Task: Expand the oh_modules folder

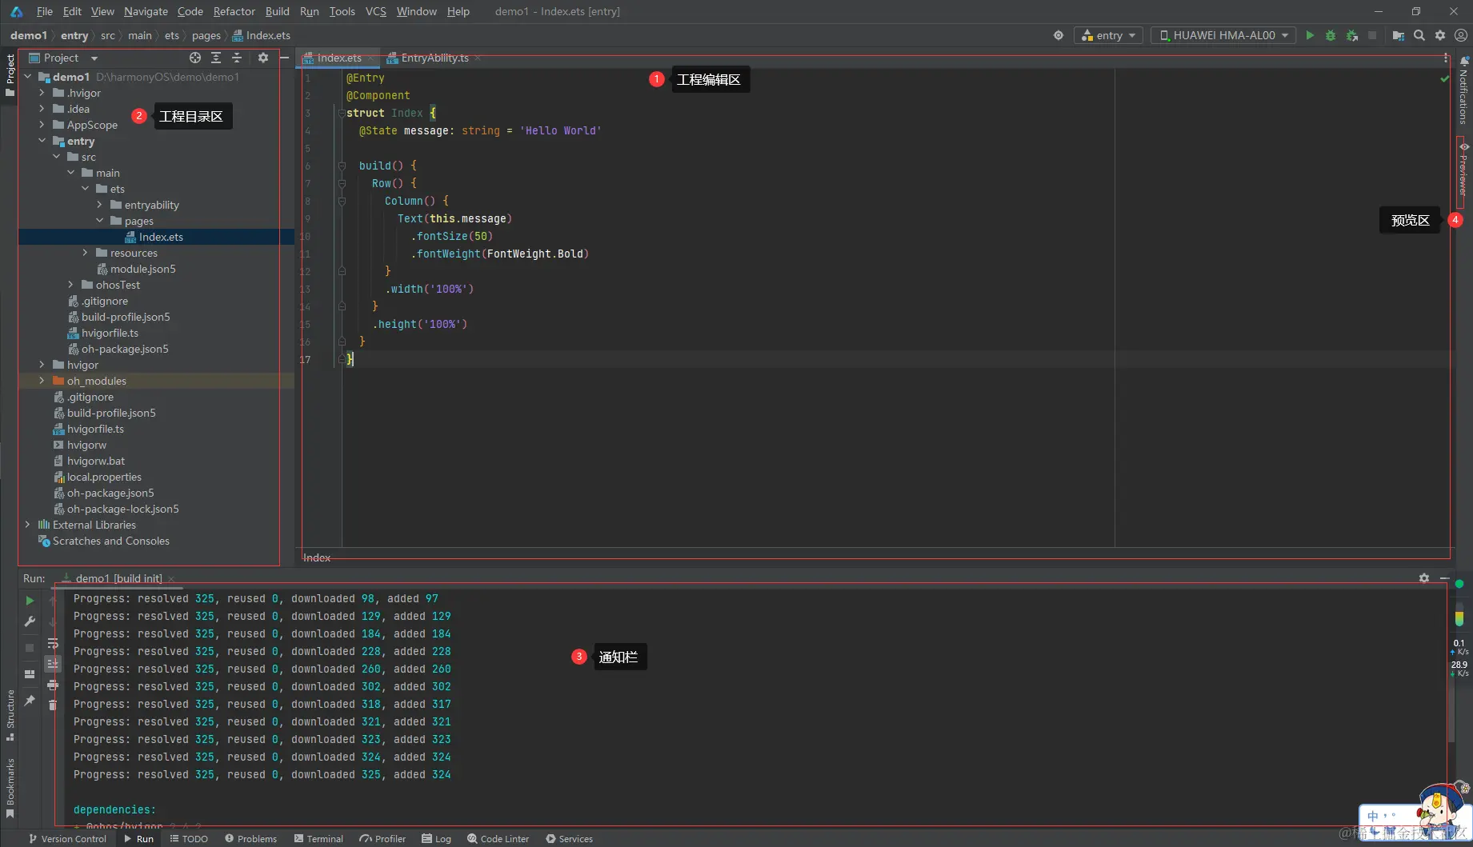Action: tap(42, 381)
